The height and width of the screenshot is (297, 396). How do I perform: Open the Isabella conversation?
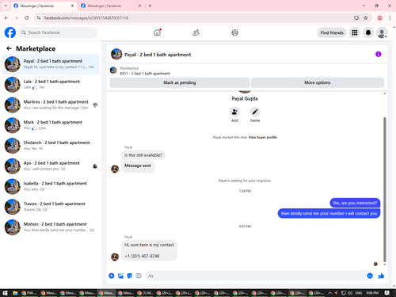pos(51,186)
